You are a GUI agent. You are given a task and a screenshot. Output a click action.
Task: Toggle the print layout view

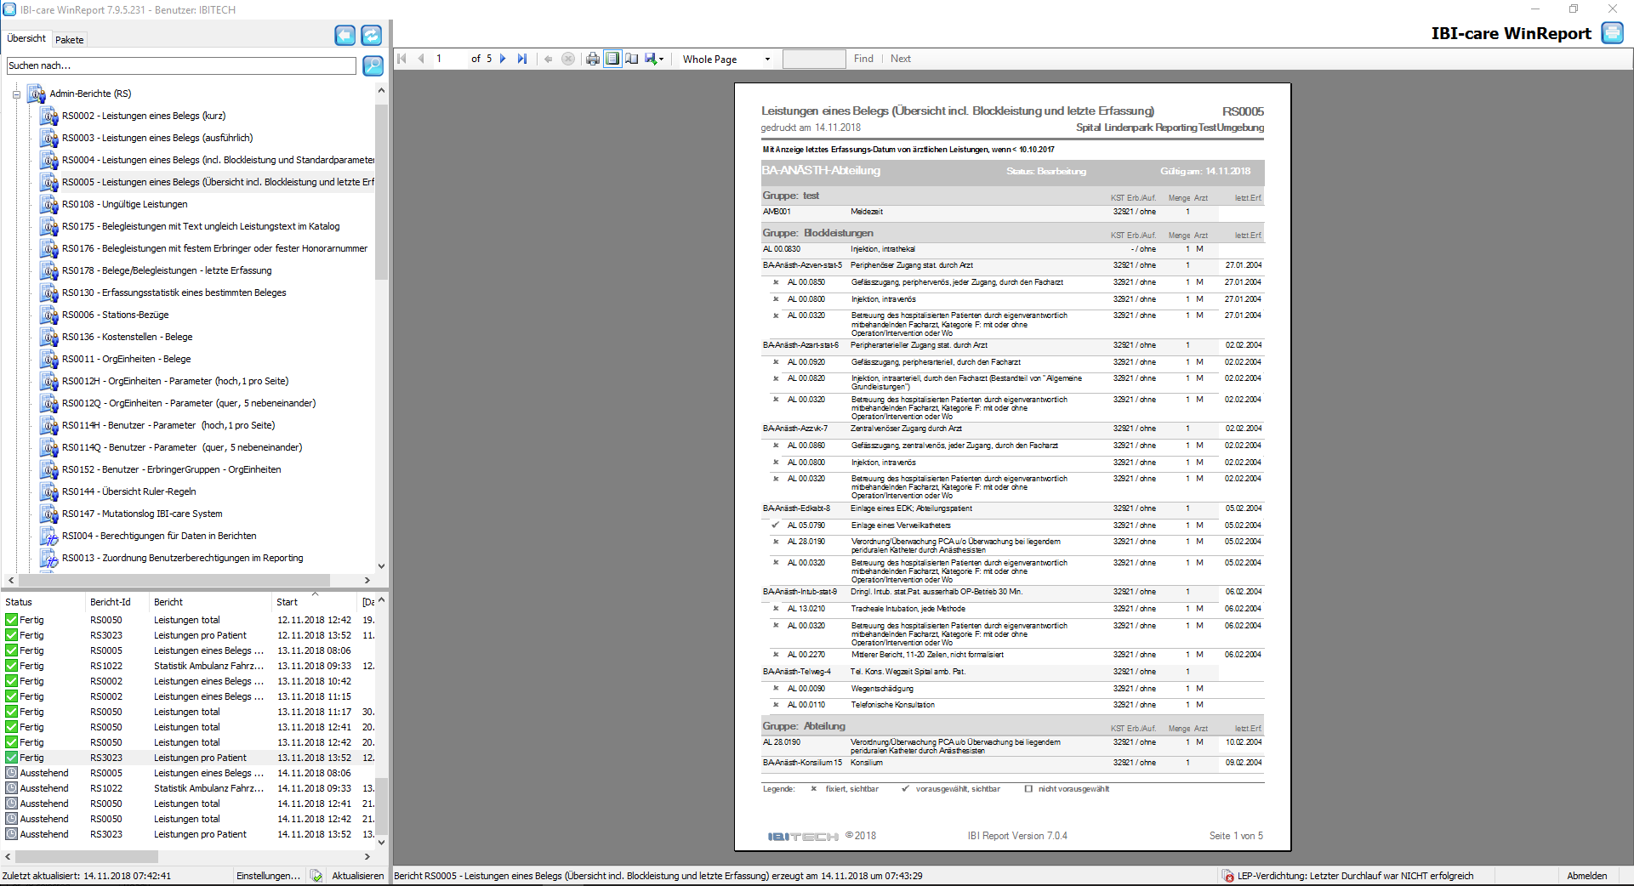click(x=612, y=59)
